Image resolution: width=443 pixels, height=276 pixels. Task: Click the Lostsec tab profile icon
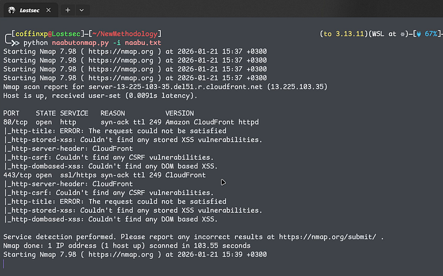coord(11,10)
